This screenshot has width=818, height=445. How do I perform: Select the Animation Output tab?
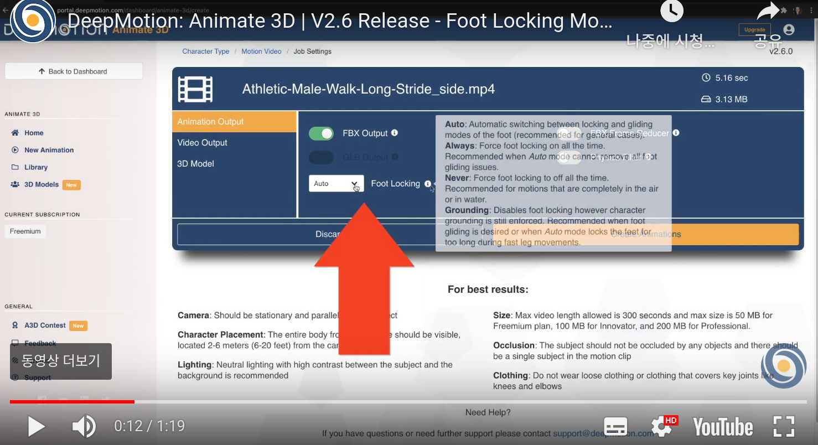tap(235, 122)
